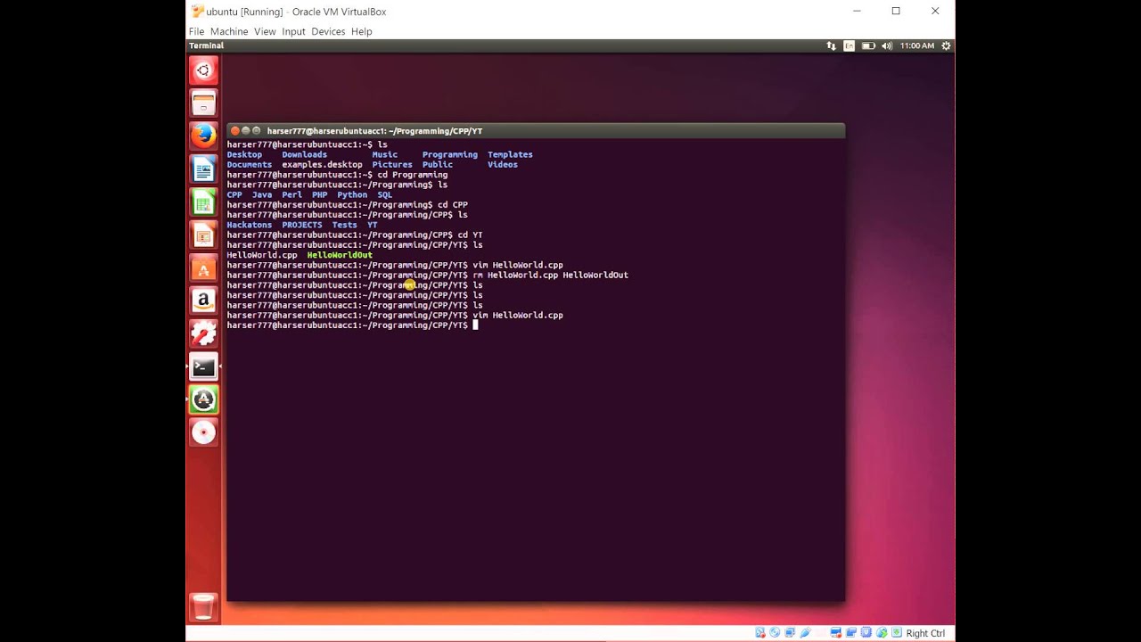Minimize the terminal window

click(x=245, y=131)
